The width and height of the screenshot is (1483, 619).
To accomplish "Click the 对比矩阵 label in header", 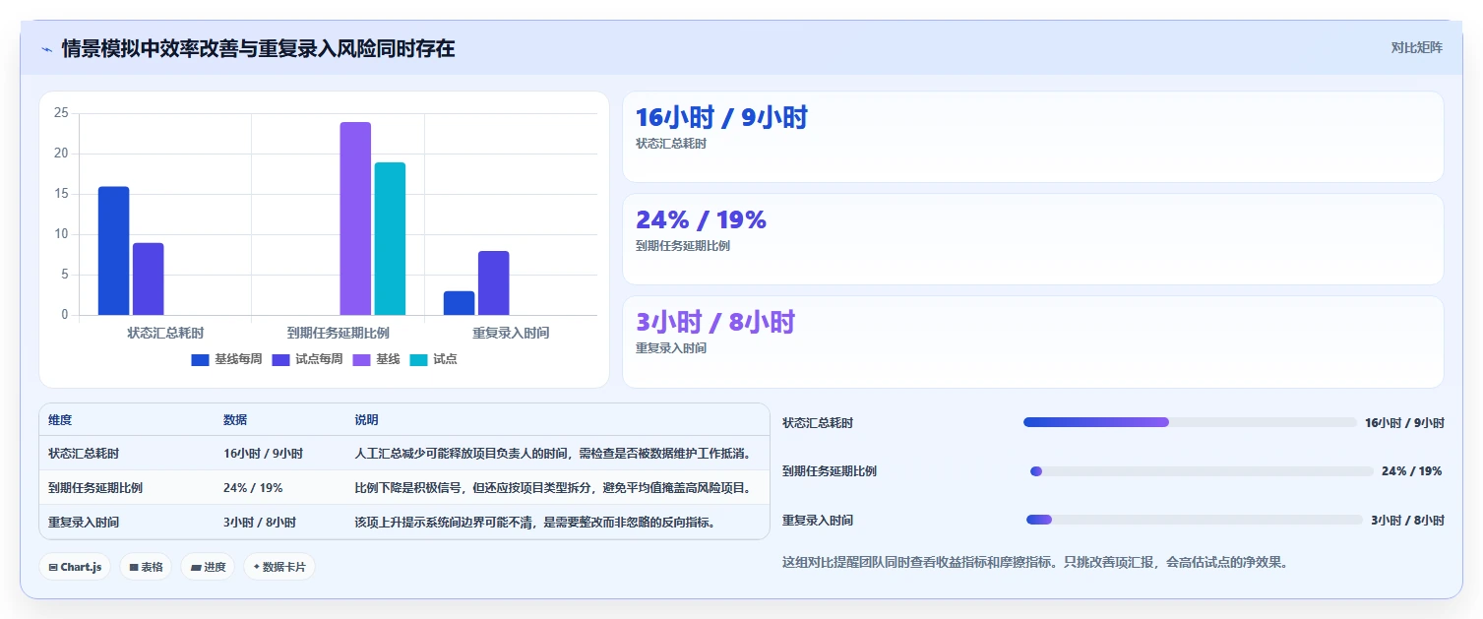I will tap(1416, 47).
